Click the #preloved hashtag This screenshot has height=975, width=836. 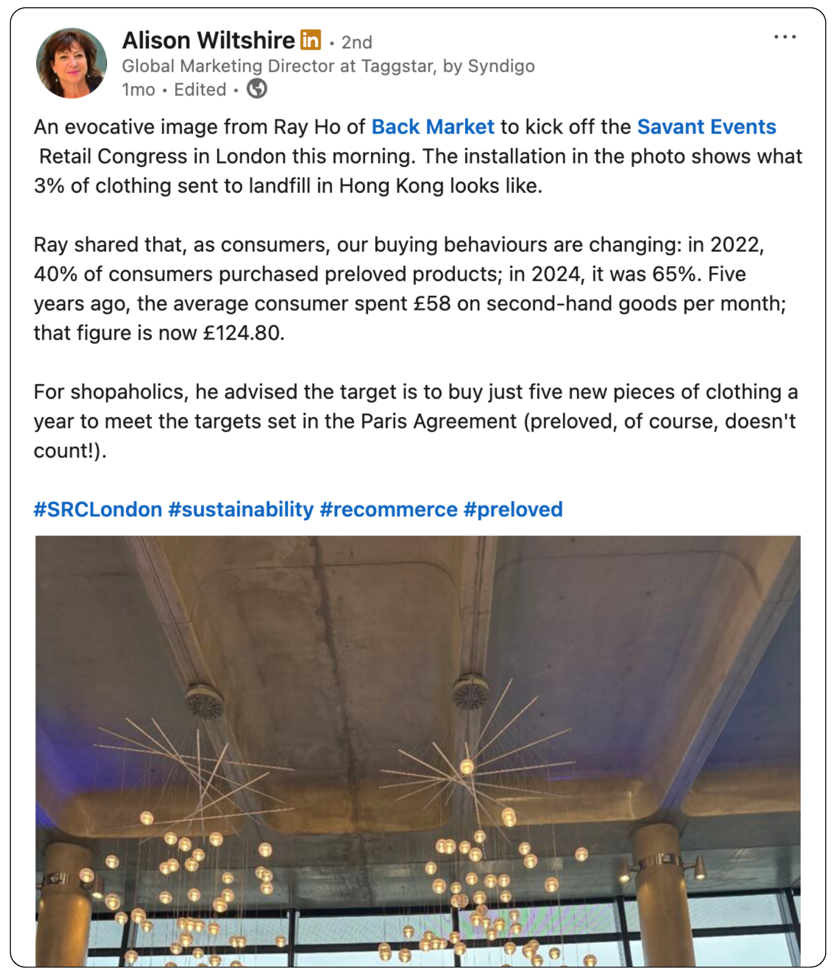(x=513, y=509)
